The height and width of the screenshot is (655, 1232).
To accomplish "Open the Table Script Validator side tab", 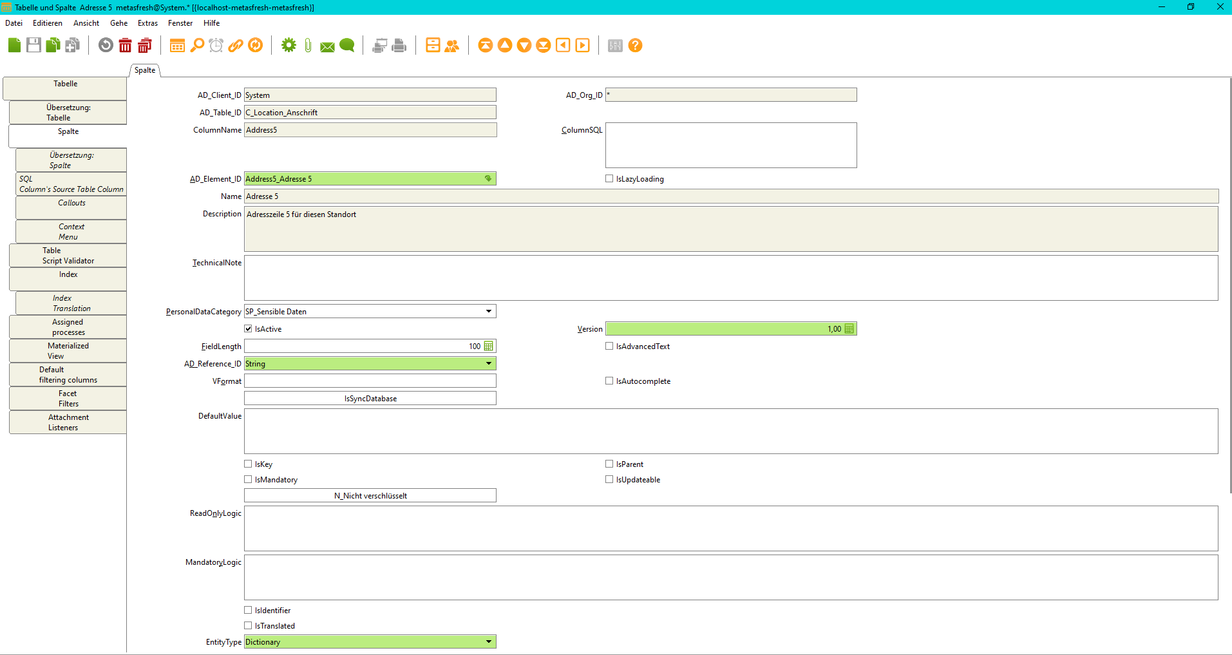I will [x=68, y=255].
